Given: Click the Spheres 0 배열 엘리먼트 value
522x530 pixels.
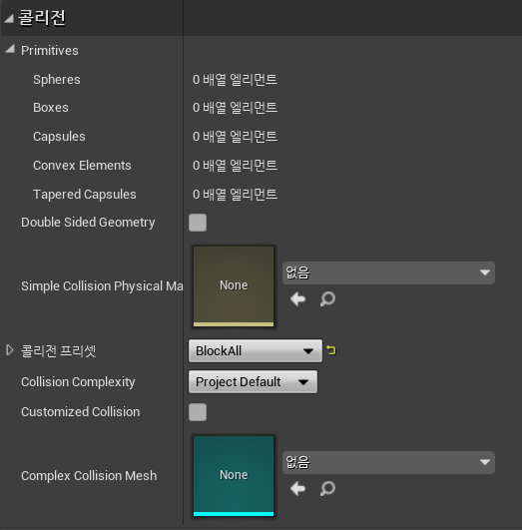Looking at the screenshot, I should click(235, 80).
